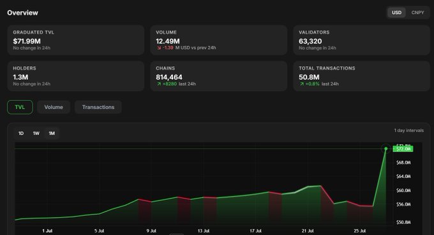Click the $60.0M axis label
The height and width of the screenshot is (235, 434).
point(403,190)
